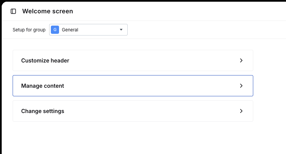Open the Manage content label

point(43,86)
